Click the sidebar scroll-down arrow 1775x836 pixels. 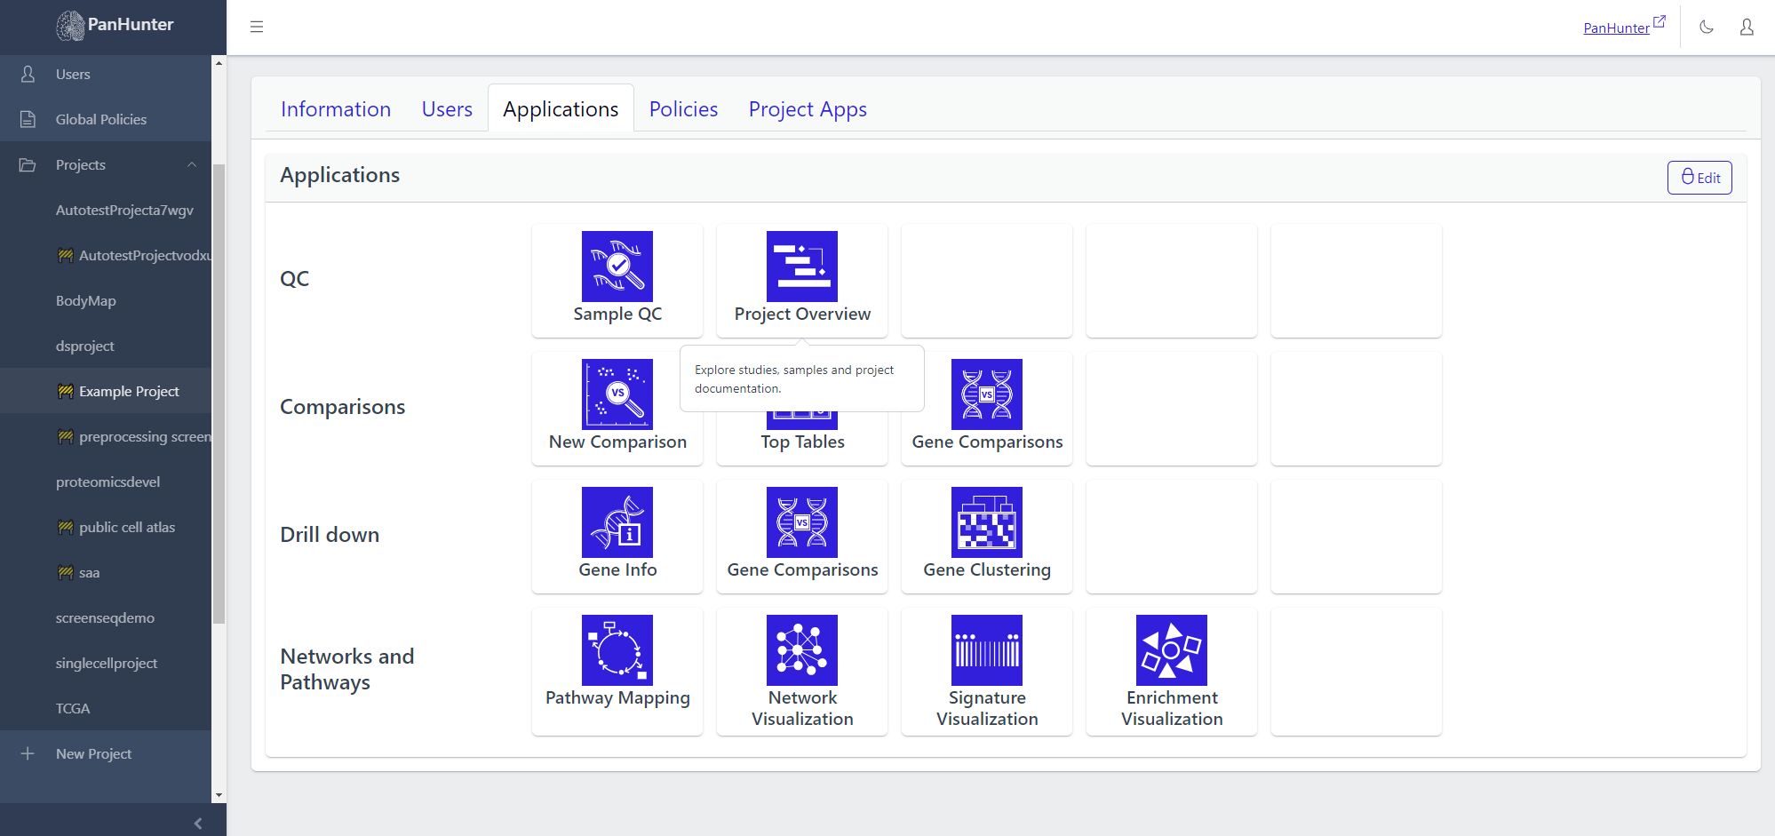point(219,795)
